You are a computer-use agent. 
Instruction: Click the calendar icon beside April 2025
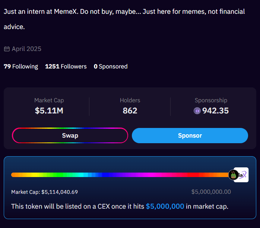7,49
